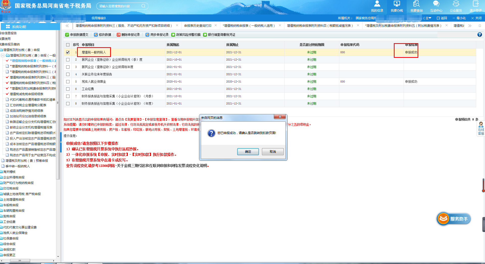The height and width of the screenshot is (264, 485).
Task: Open the 主 dropdown in header
Action: click(428, 18)
